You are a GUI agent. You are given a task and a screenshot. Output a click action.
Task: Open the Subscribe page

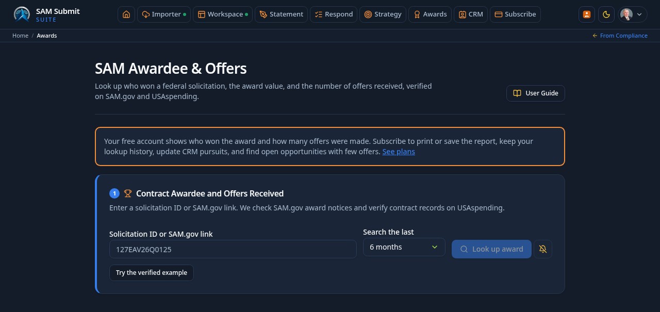[515, 14]
